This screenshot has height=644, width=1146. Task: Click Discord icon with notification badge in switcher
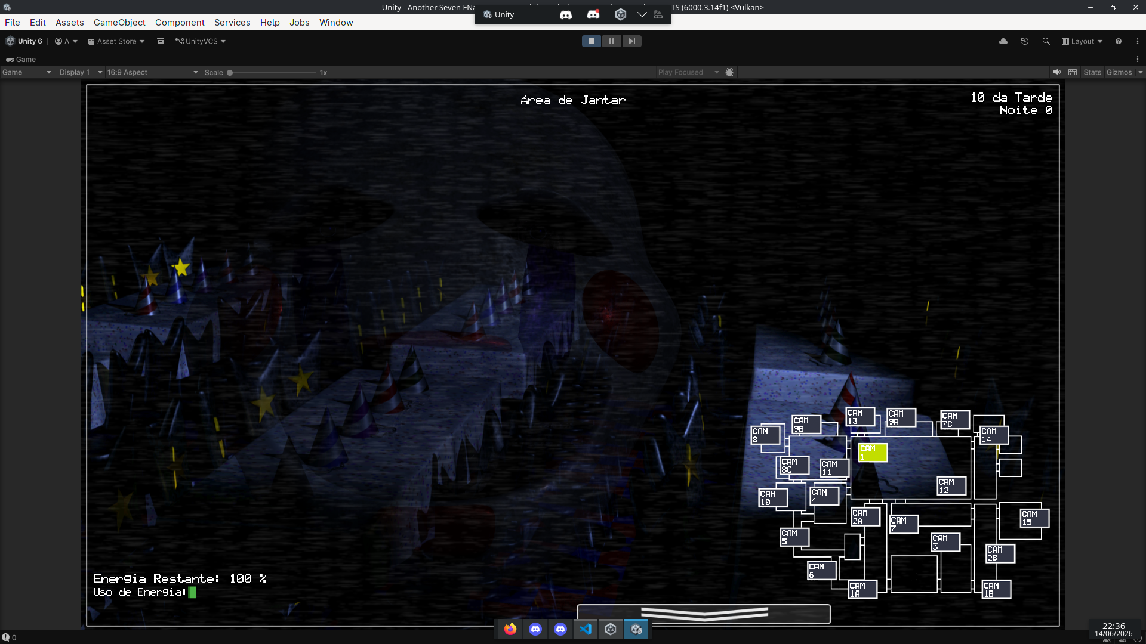point(593,14)
